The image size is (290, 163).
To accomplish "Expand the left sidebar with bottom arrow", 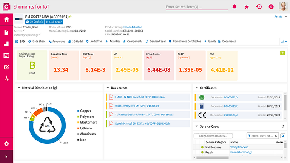I will [6, 157].
